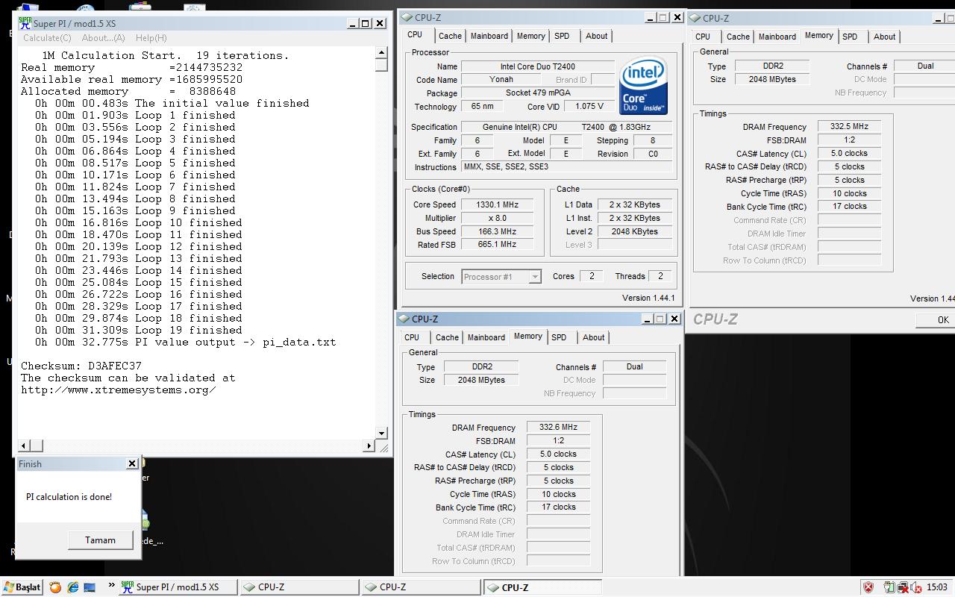
Task: Select About tab in right CPU-Z window
Action: pyautogui.click(x=884, y=37)
